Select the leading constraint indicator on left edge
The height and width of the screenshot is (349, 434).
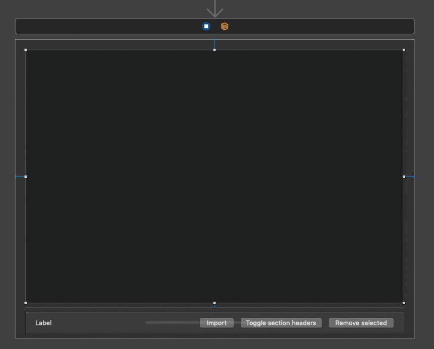[20, 177]
